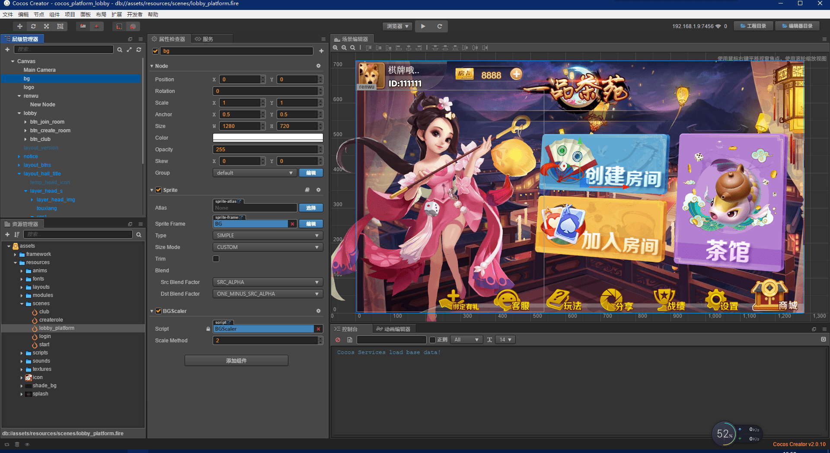Image resolution: width=830 pixels, height=453 pixels.
Task: Refresh the hierarchy panel
Action: pos(139,50)
